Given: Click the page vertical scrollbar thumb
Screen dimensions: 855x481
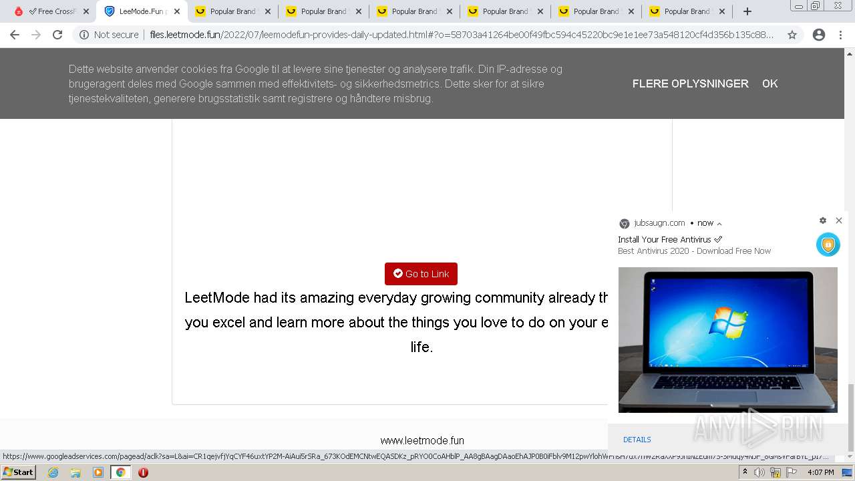Looking at the screenshot, I should coord(850,418).
